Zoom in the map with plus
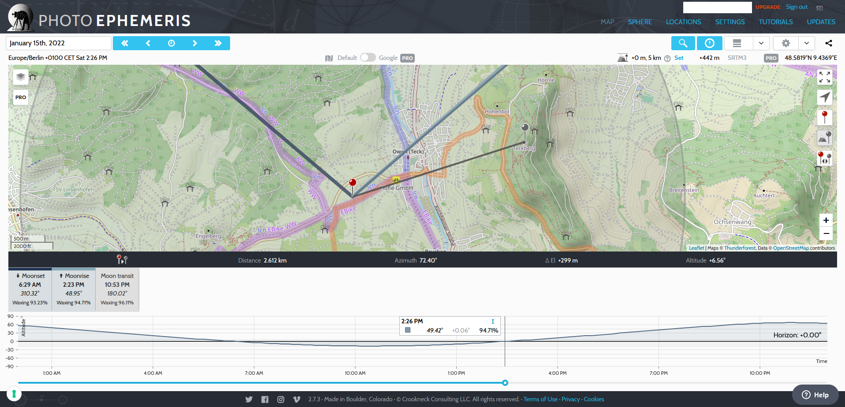Viewport: 845px width, 407px height. pyautogui.click(x=826, y=220)
